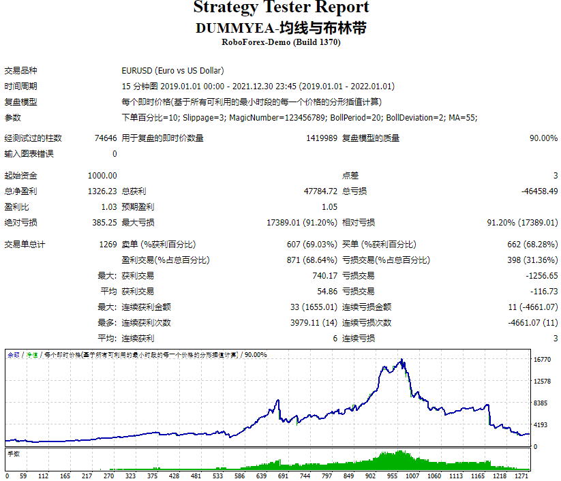Viewport: 561px width, 481px height.
Task: Click the 净值 equity legend in the chart
Action: [33, 355]
